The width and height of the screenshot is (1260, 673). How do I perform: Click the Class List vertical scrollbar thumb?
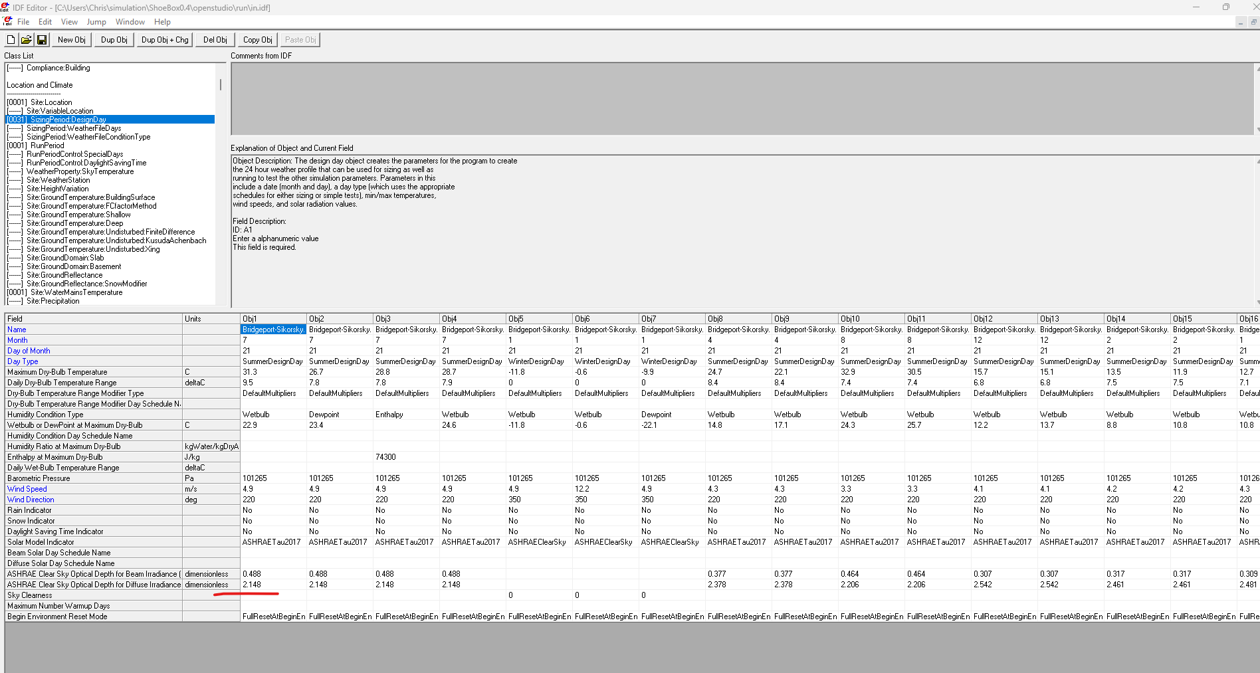(x=220, y=85)
